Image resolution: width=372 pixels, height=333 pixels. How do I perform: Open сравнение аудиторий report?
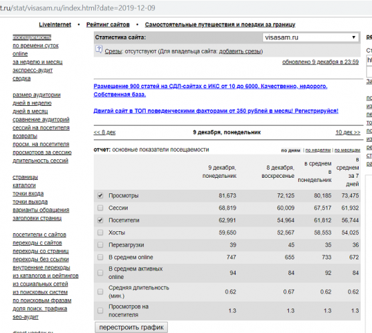coord(41,120)
